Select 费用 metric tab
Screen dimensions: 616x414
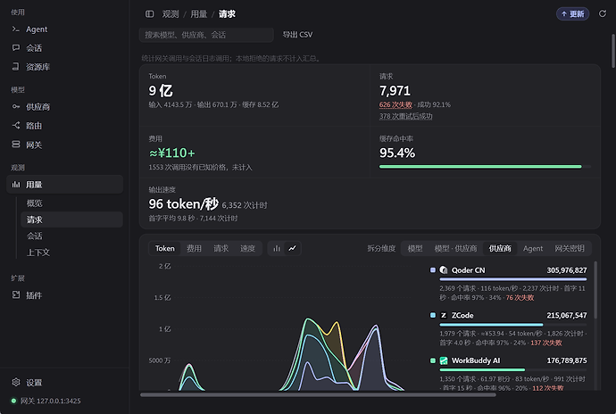tap(194, 248)
